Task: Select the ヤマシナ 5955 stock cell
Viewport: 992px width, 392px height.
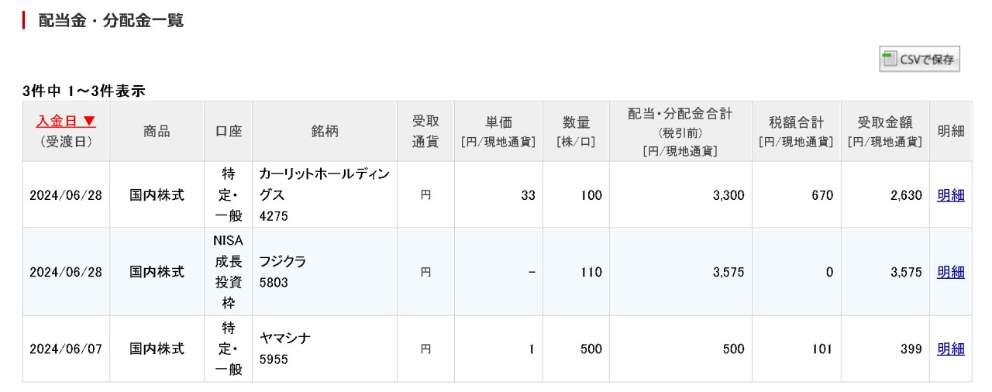Action: [324, 349]
